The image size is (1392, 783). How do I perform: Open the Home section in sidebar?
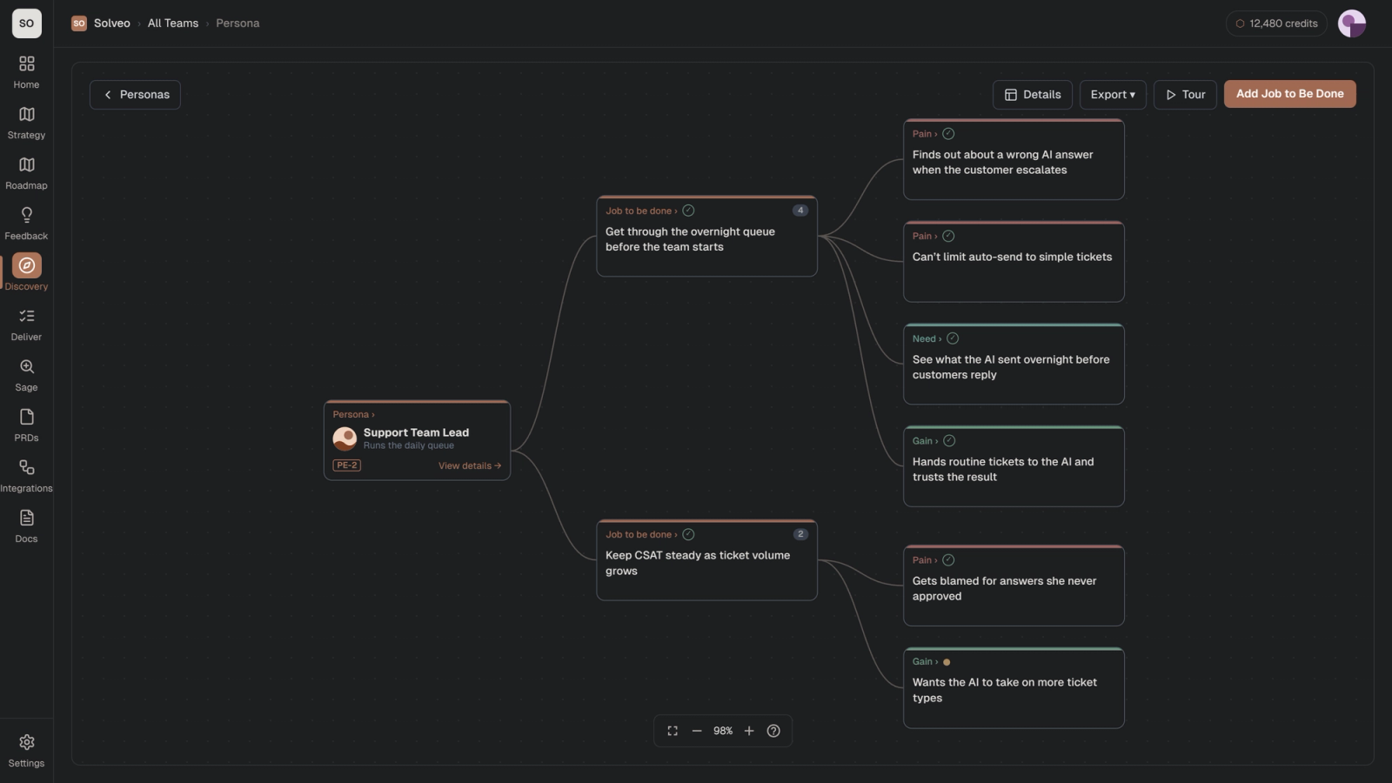(x=26, y=72)
